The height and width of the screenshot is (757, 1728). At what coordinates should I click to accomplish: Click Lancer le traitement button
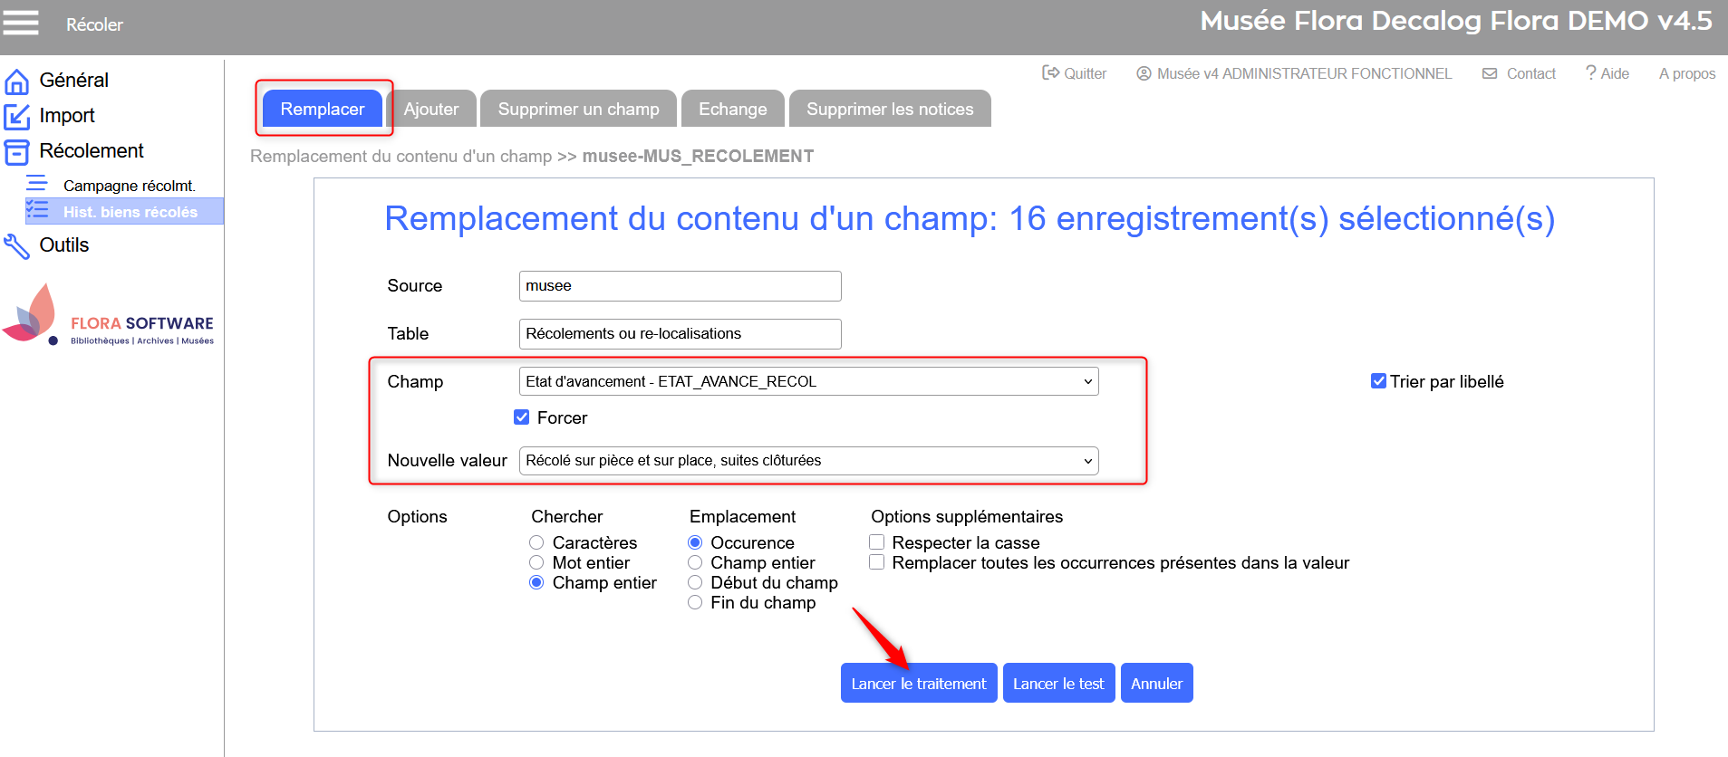(919, 684)
